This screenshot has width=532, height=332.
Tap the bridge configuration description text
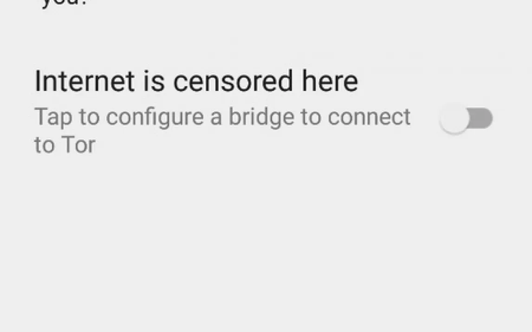(222, 130)
